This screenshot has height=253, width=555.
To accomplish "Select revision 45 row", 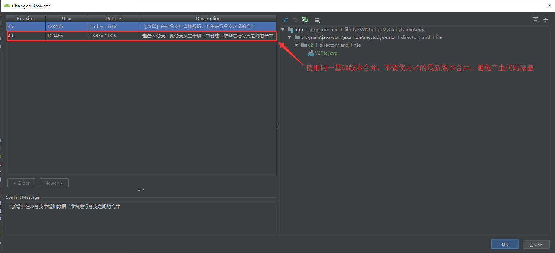I will point(141,27).
